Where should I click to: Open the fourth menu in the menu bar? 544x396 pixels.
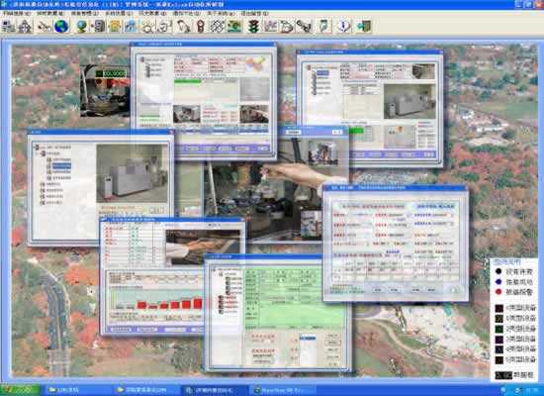tap(119, 13)
